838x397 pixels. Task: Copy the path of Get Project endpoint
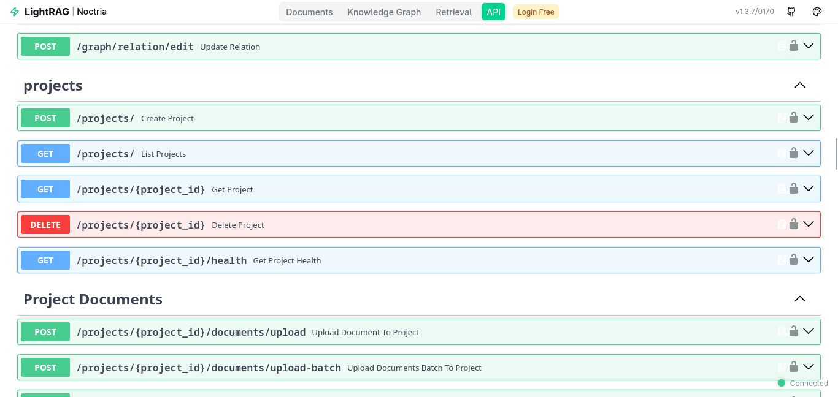782,189
